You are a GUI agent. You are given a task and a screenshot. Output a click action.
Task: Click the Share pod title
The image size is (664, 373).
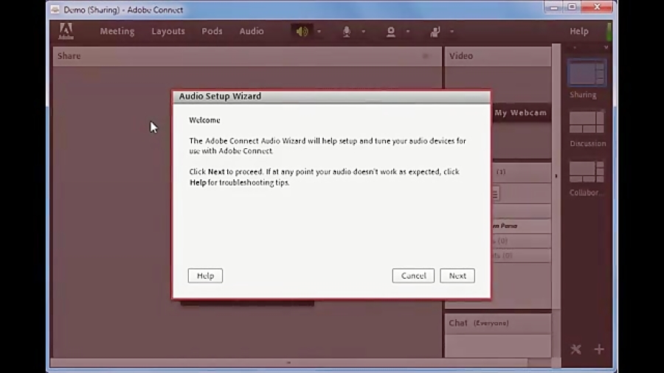tap(69, 56)
